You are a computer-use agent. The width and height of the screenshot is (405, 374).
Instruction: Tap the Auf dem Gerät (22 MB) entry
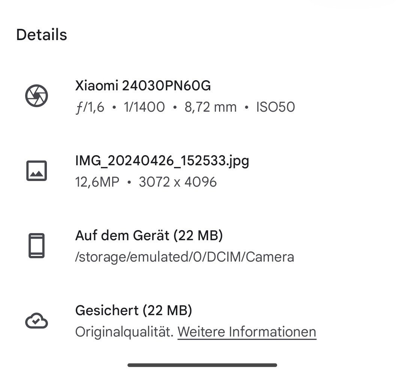click(149, 236)
